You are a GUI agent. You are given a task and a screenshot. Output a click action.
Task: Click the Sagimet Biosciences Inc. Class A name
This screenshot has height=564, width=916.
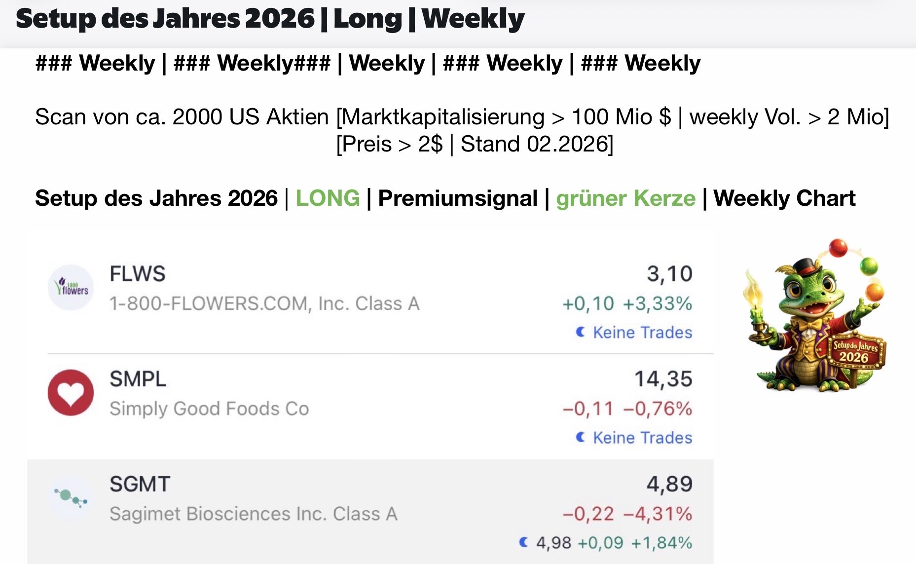[x=253, y=514]
